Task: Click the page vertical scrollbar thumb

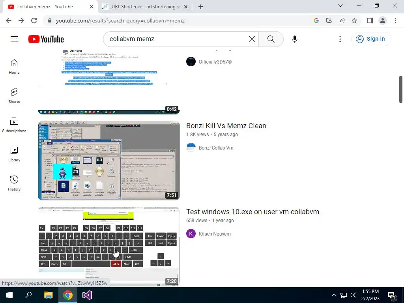Action: tap(401, 89)
